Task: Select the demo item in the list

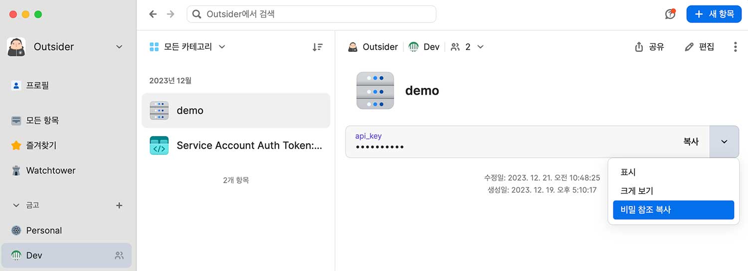Action: (x=236, y=110)
